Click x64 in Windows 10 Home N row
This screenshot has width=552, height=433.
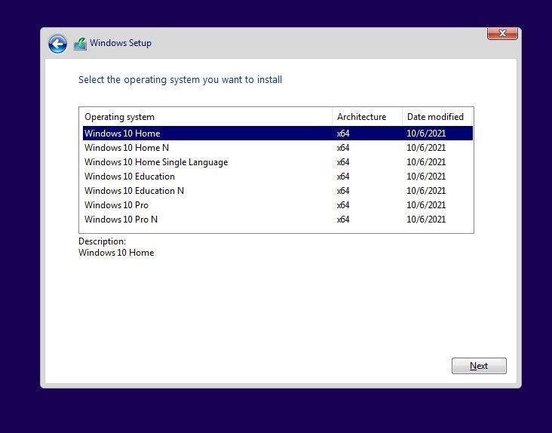click(343, 148)
